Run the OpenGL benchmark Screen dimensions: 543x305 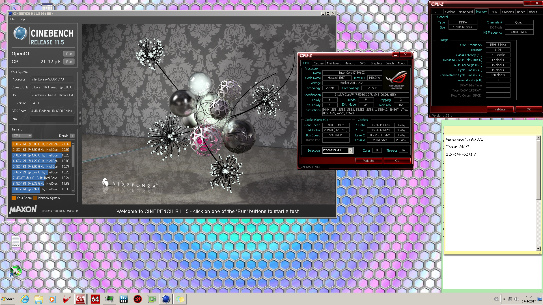coord(69,54)
